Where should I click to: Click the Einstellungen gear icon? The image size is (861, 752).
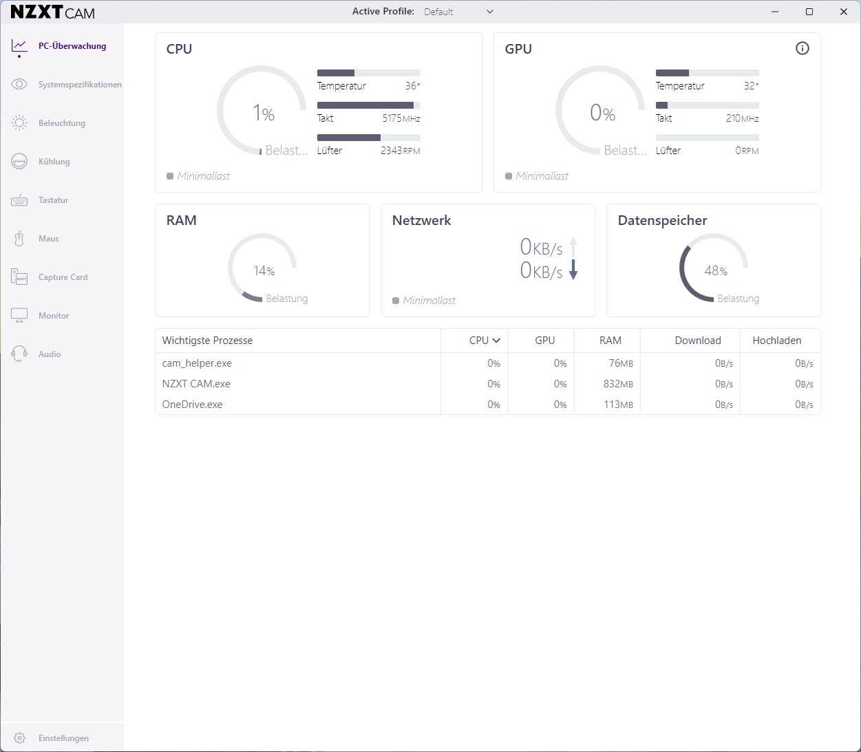pyautogui.click(x=19, y=738)
